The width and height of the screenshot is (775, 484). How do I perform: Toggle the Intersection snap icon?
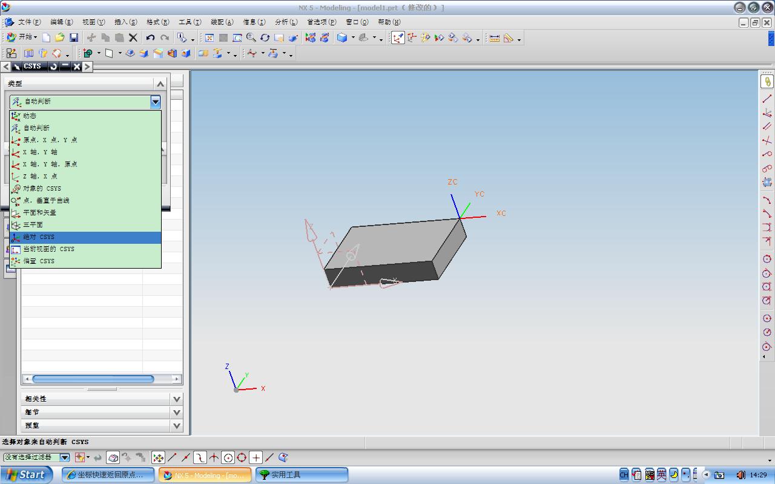214,457
